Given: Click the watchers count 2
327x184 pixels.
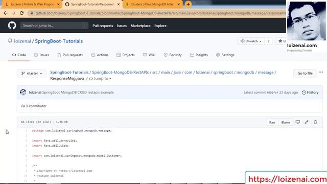Looking at the screenshot, I should coord(268,41).
